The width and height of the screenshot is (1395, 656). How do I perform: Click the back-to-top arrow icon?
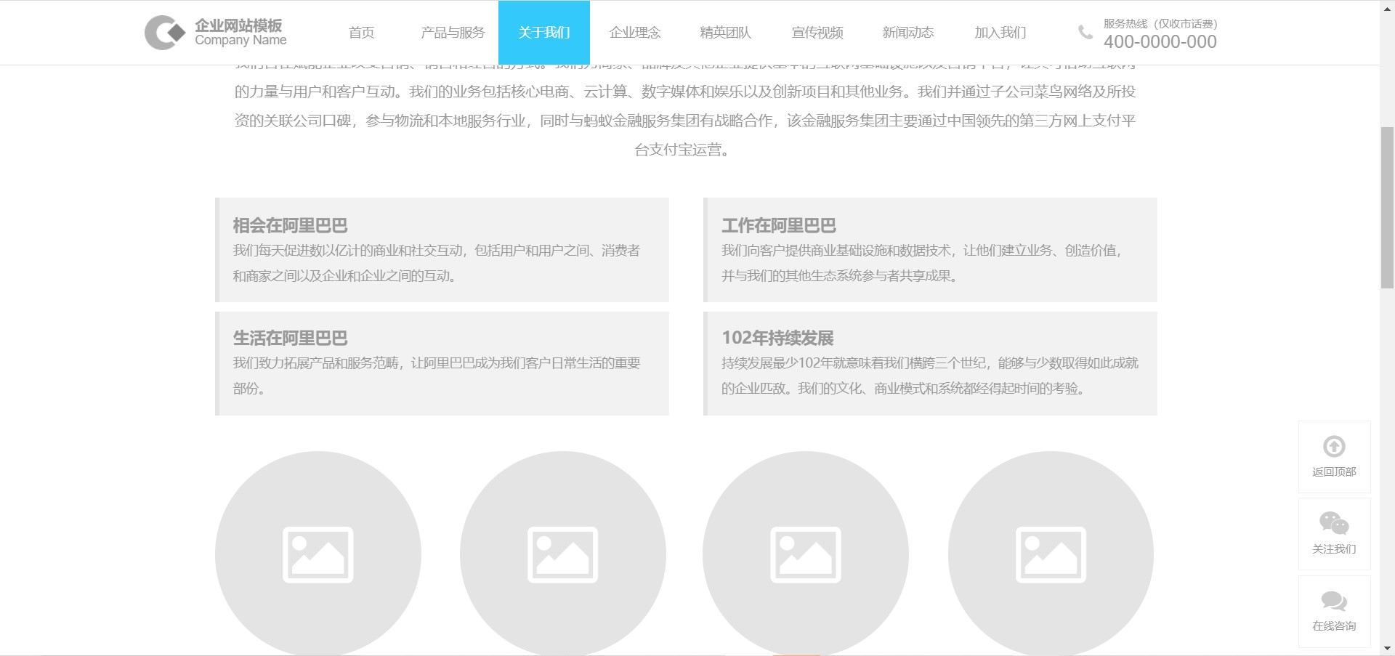(x=1334, y=446)
